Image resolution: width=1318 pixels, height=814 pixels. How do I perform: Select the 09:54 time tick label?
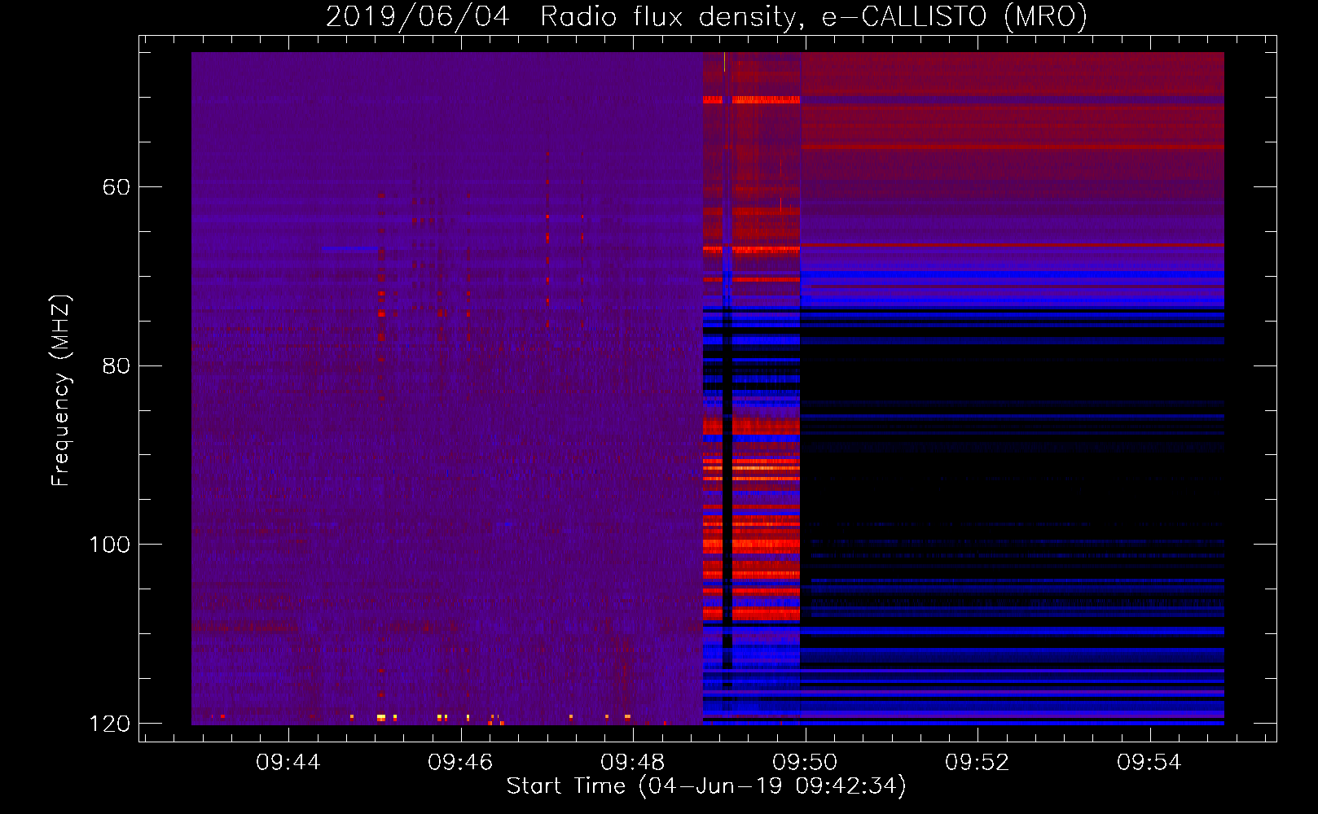tap(1149, 763)
